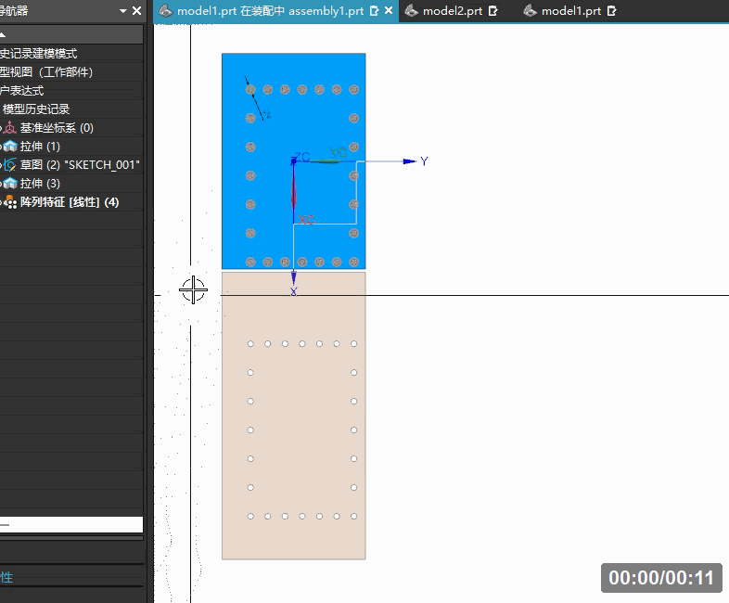Click the part icon on the assembly1.prt tab
The width and height of the screenshot is (729, 603).
point(165,11)
